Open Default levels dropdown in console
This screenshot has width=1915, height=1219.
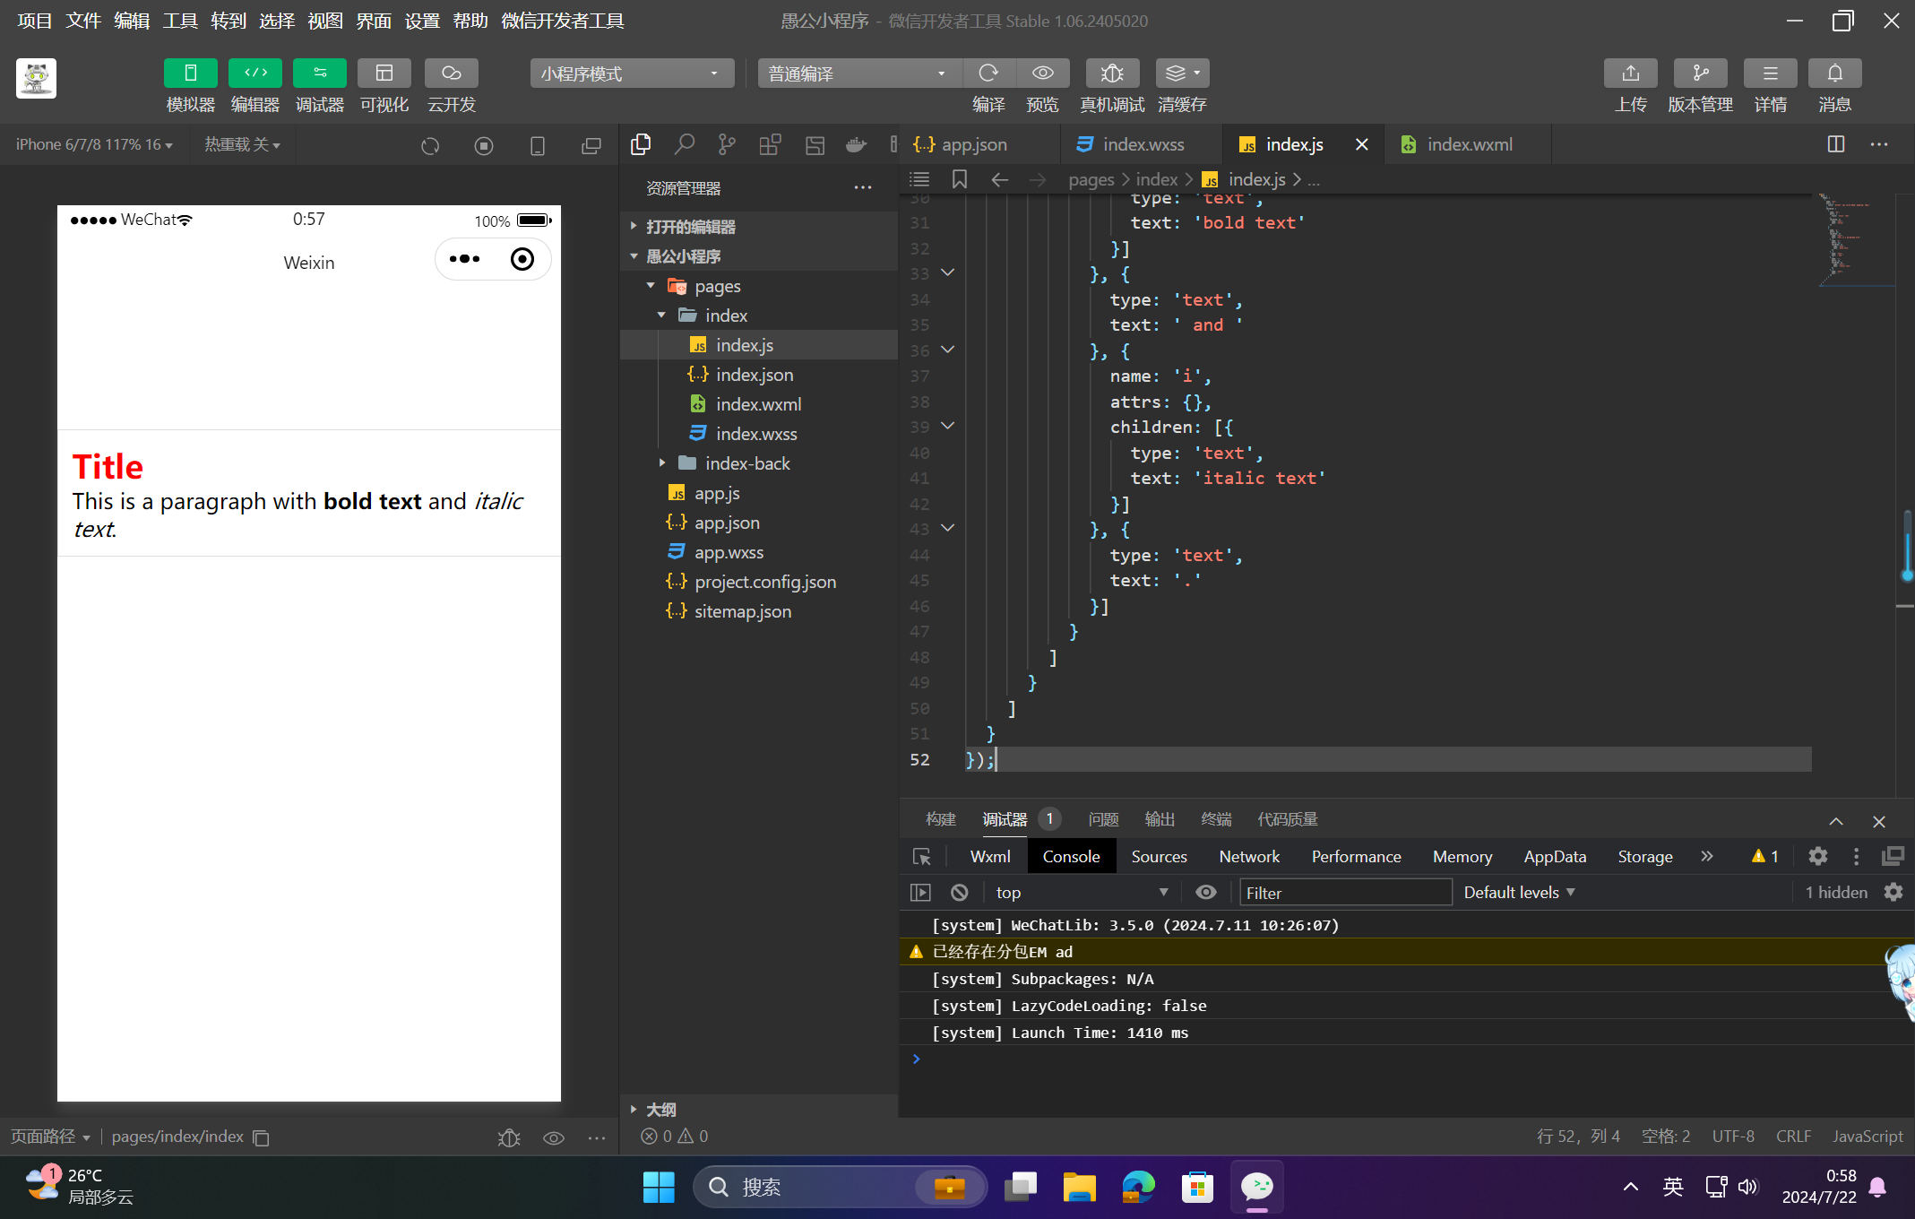[1519, 892]
